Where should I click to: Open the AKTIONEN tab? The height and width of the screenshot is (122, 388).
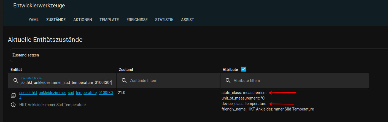[83, 20]
